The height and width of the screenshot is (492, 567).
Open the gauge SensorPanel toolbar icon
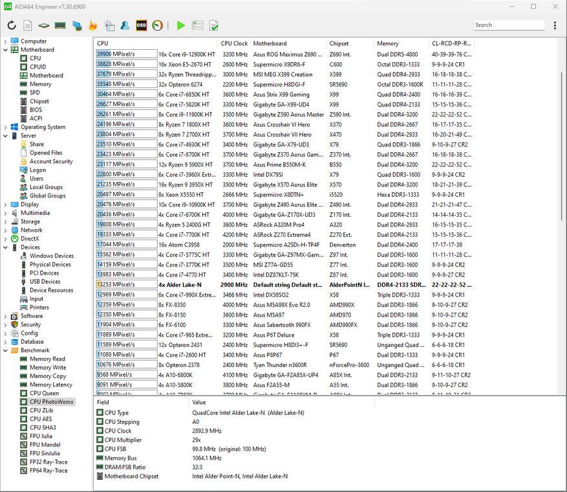[x=158, y=25]
